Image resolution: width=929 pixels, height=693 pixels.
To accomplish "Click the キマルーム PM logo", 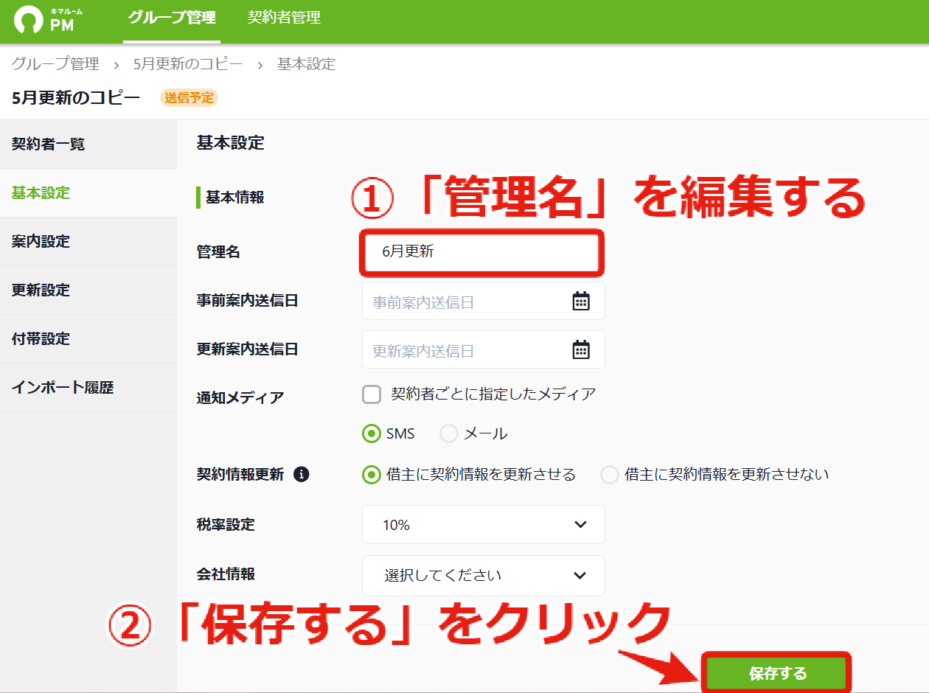I will [x=49, y=20].
